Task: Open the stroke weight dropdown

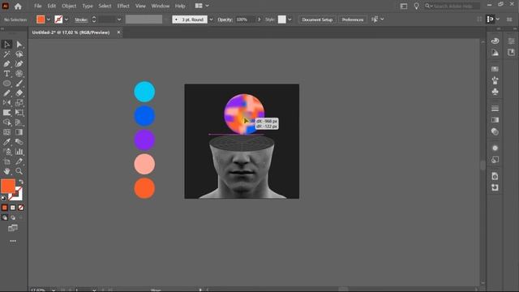Action: tap(119, 19)
